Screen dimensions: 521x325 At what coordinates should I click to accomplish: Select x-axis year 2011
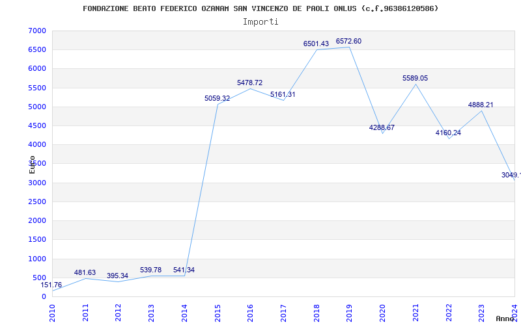click(85, 313)
